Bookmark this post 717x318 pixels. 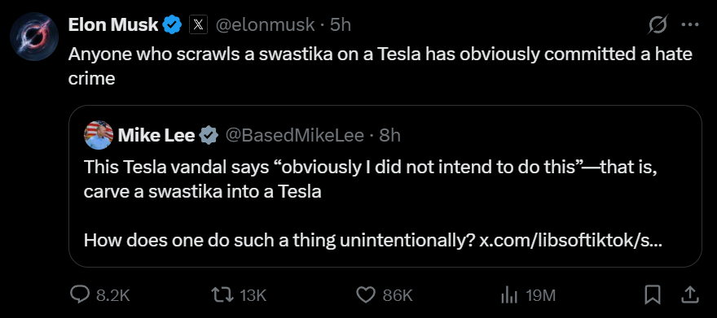(x=652, y=294)
